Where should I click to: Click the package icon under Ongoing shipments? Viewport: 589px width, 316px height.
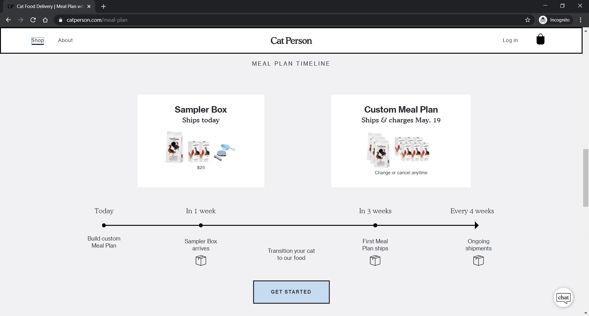point(478,260)
